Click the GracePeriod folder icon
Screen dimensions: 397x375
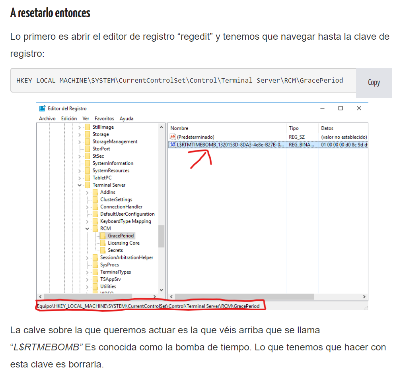(103, 236)
